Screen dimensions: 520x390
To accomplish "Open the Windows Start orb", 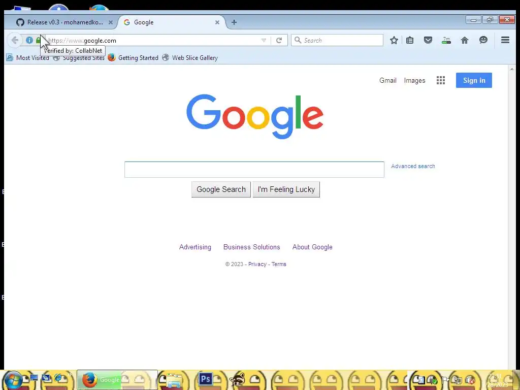I will tap(13, 380).
